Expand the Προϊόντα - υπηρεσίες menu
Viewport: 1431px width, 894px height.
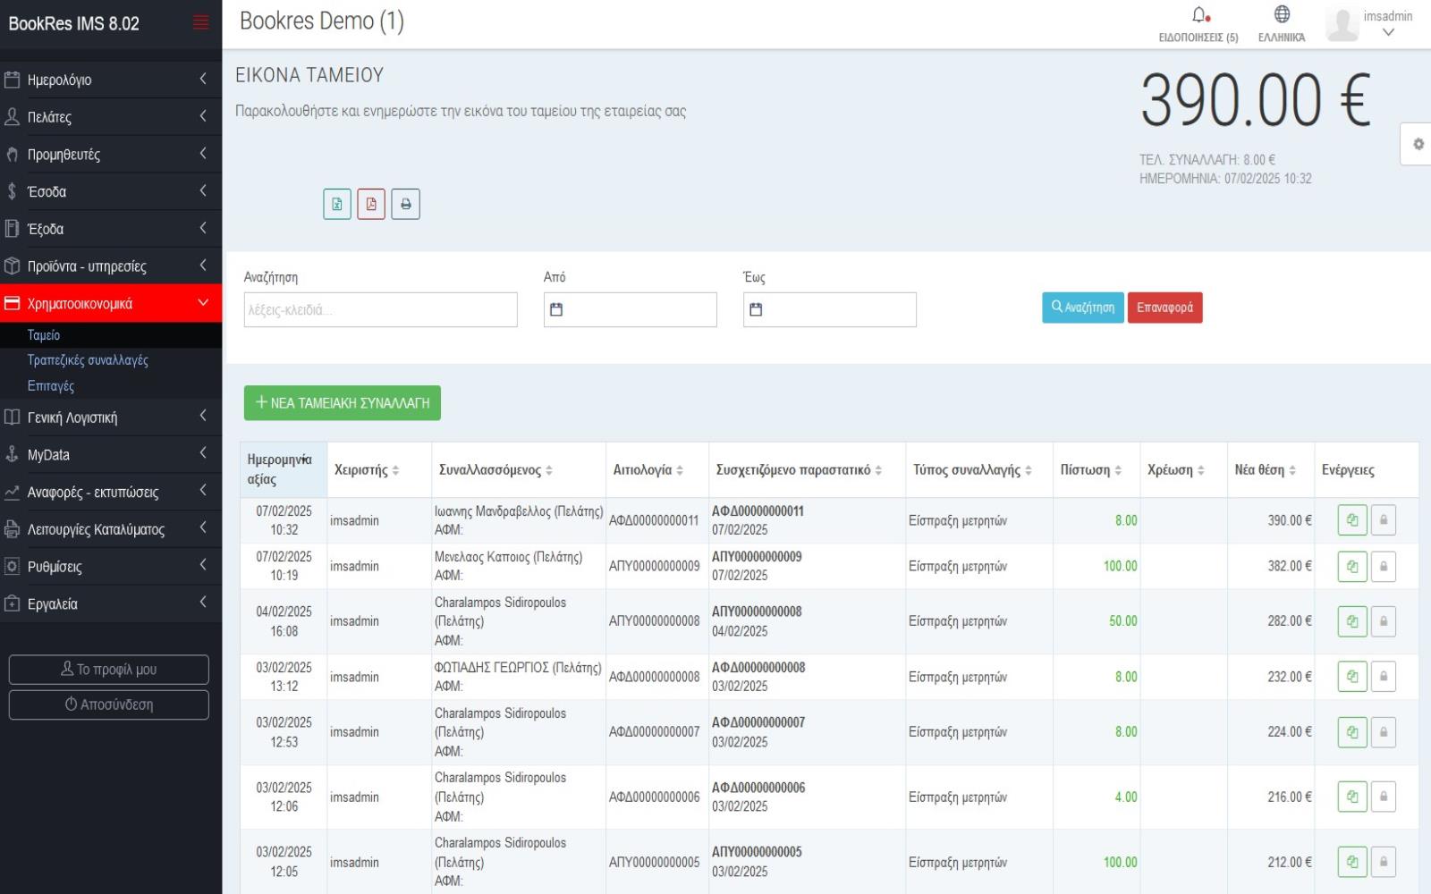(111, 266)
